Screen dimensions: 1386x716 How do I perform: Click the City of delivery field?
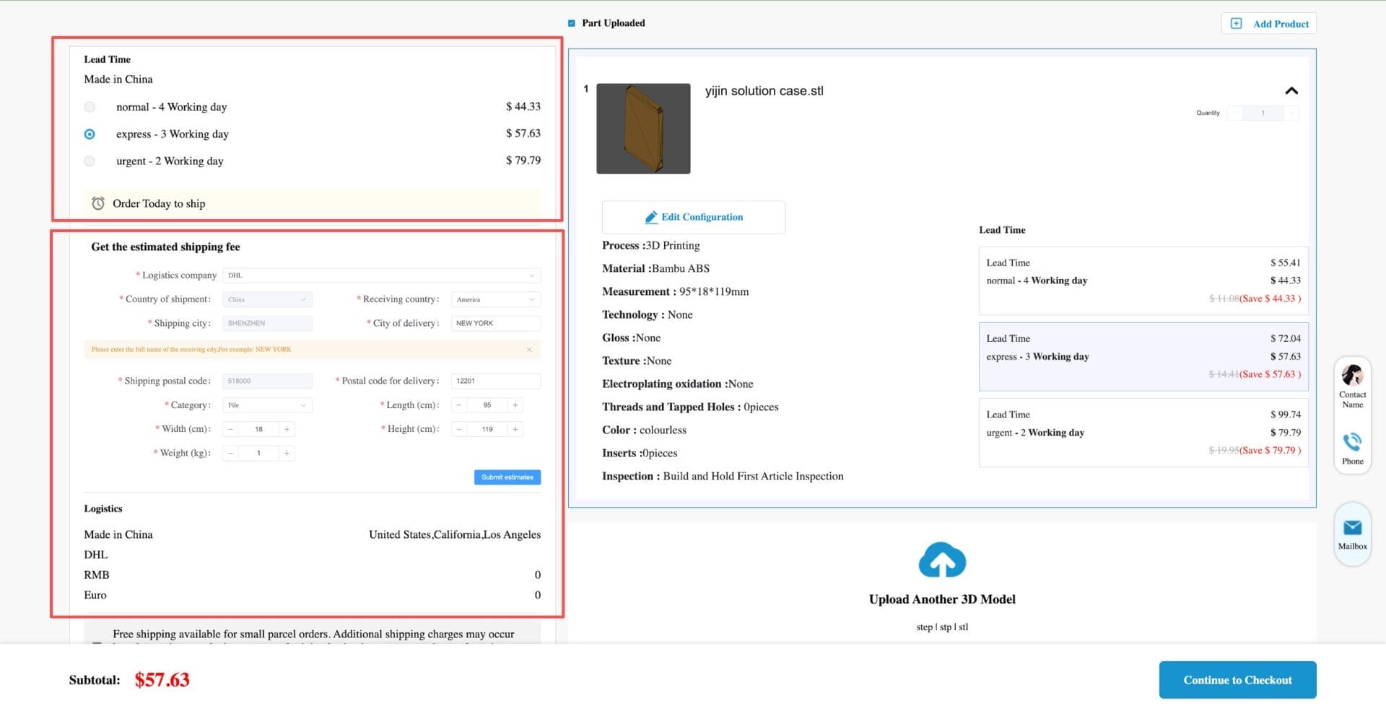(496, 324)
